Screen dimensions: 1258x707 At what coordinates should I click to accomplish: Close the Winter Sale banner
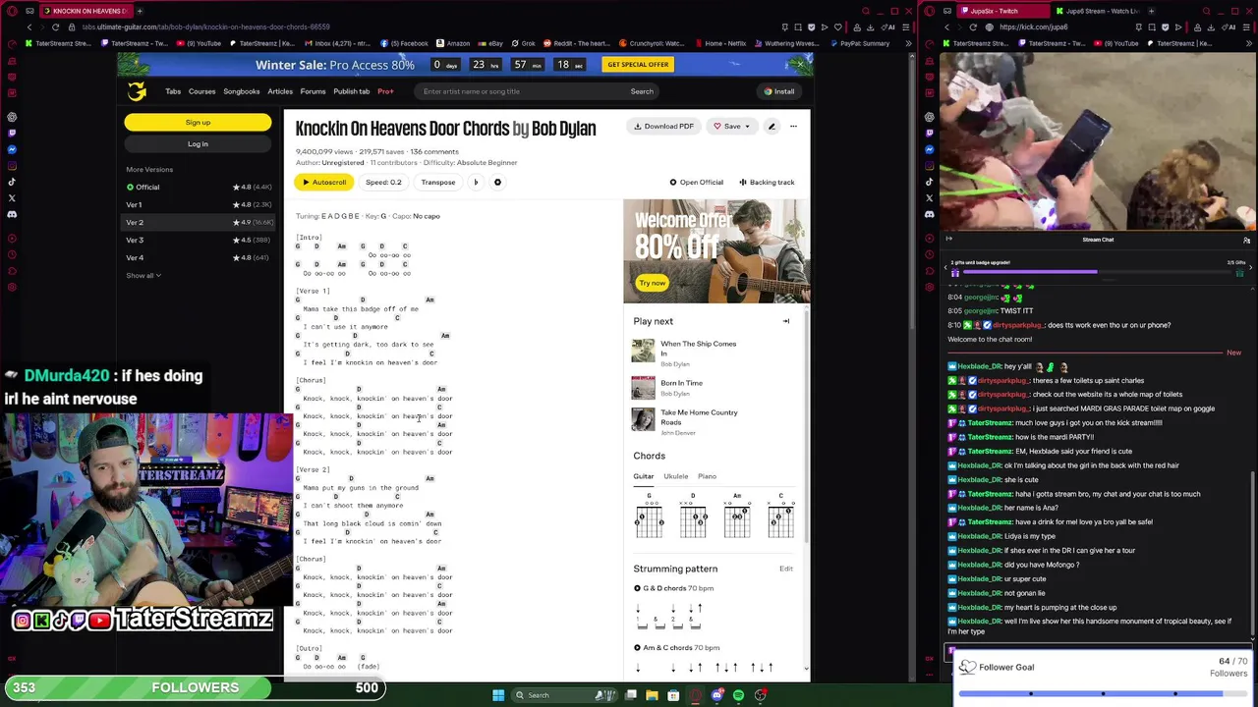[800, 64]
